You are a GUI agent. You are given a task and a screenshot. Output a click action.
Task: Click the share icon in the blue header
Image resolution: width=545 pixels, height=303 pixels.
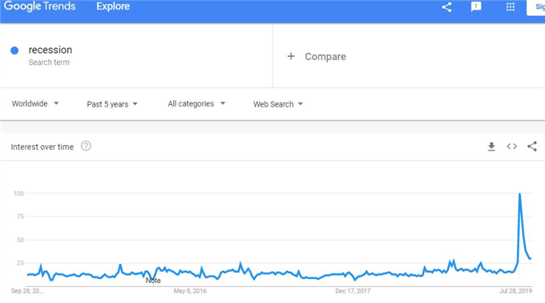point(446,7)
